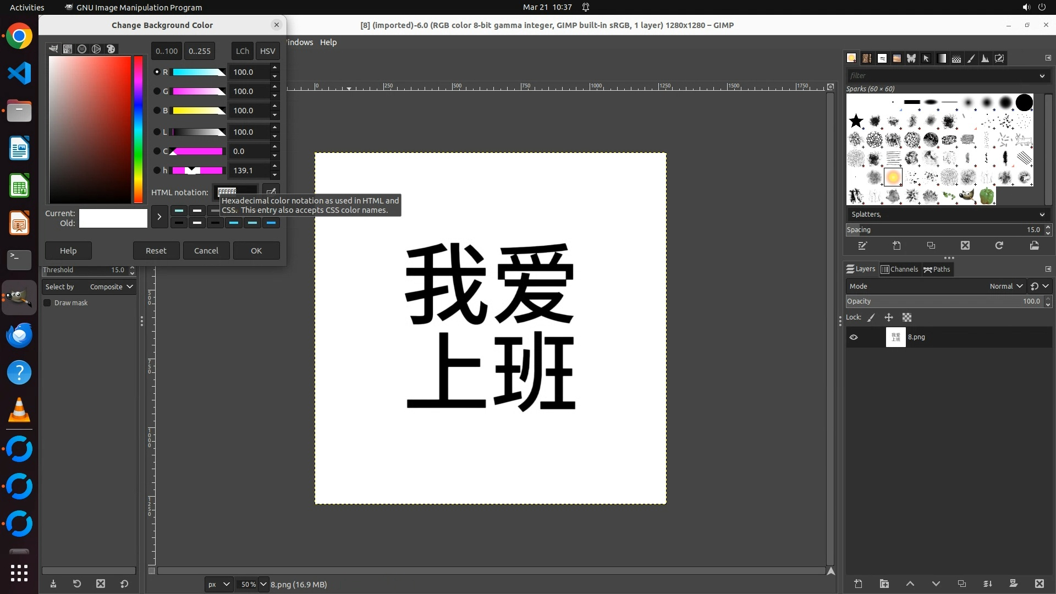1056x594 pixels.
Task: Switch color model to HSV
Action: (x=267, y=51)
